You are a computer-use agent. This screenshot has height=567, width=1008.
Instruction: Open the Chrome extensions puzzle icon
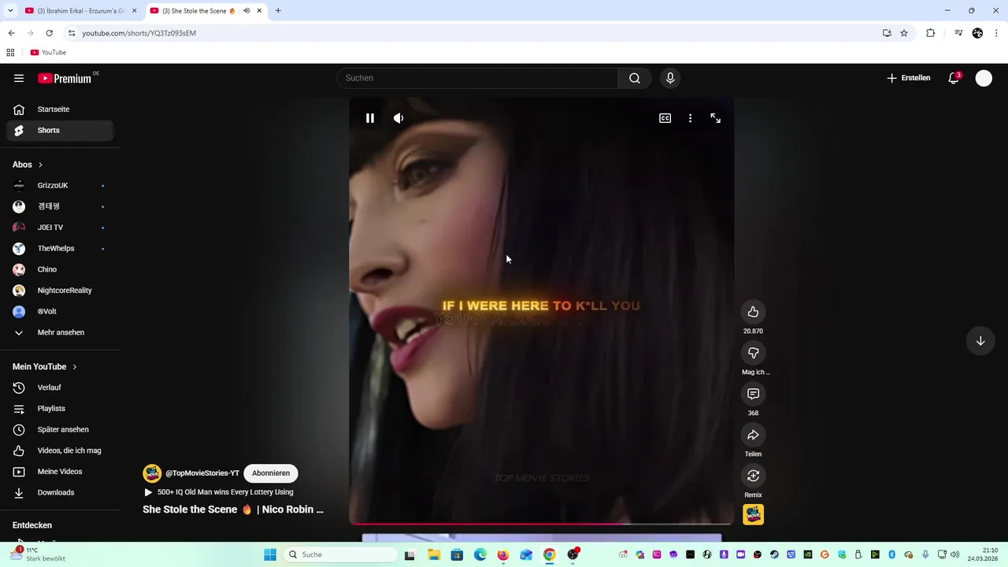click(x=931, y=33)
